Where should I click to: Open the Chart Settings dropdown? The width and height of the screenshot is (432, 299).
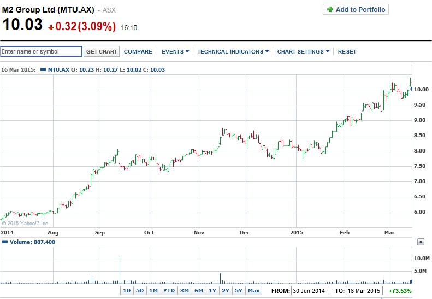303,51
